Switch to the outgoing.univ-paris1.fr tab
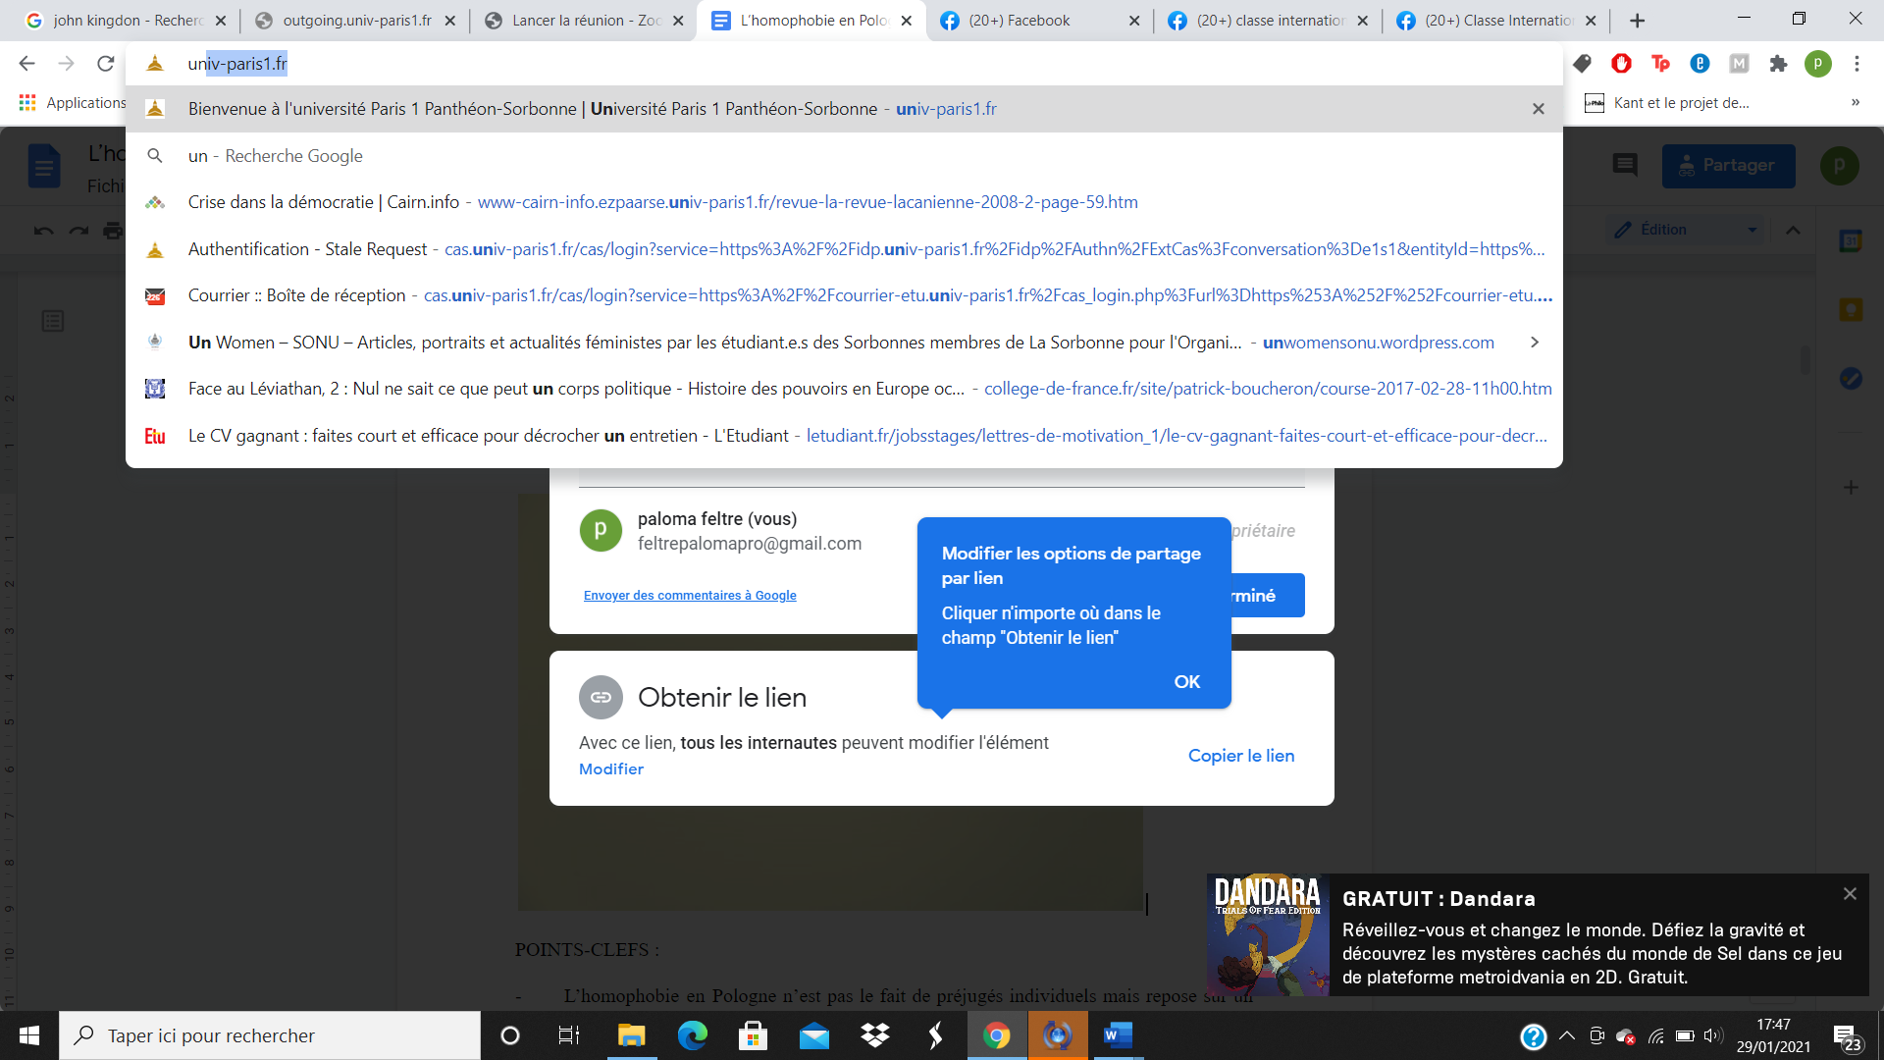The width and height of the screenshot is (1884, 1060). [355, 21]
